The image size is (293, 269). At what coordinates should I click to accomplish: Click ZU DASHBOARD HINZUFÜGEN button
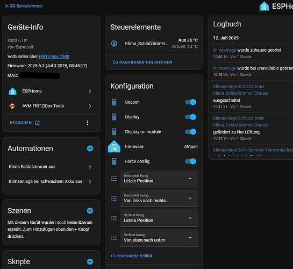pyautogui.click(x=142, y=62)
